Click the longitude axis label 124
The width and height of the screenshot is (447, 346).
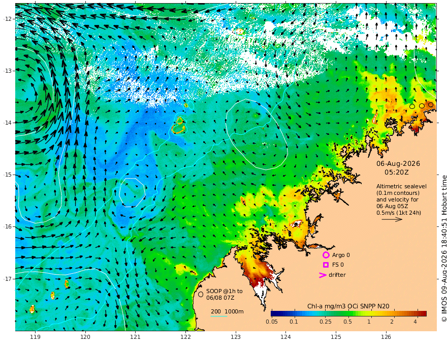(285, 337)
